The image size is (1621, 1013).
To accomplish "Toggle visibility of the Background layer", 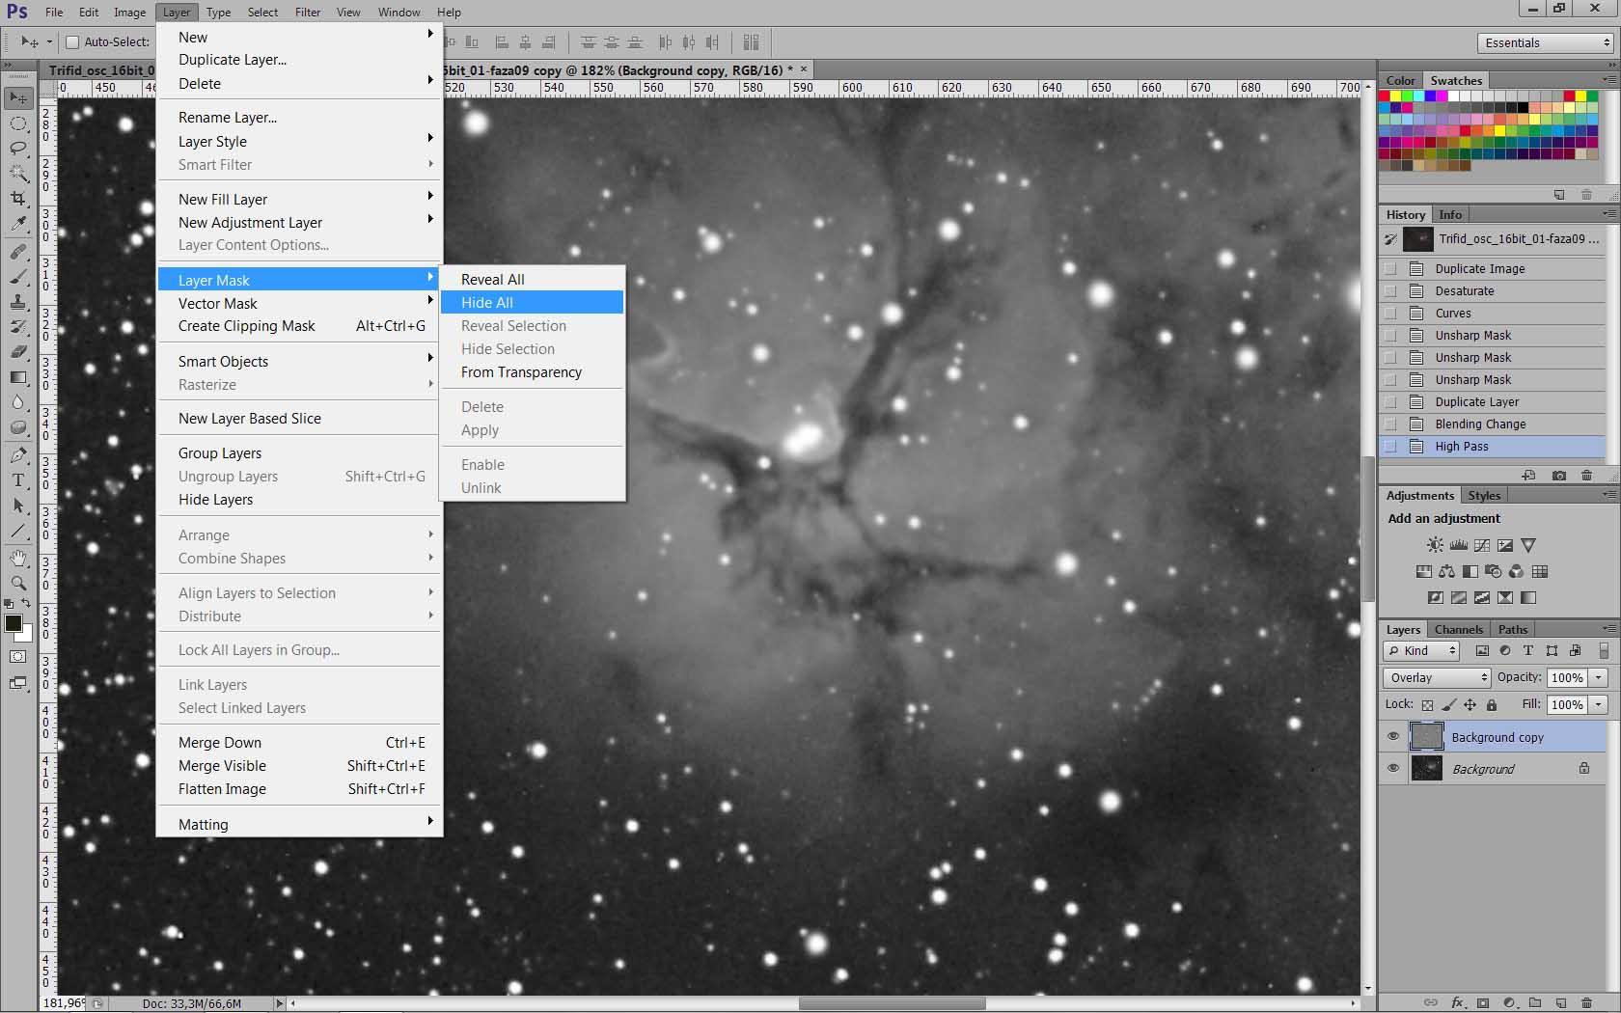I will [1393, 769].
